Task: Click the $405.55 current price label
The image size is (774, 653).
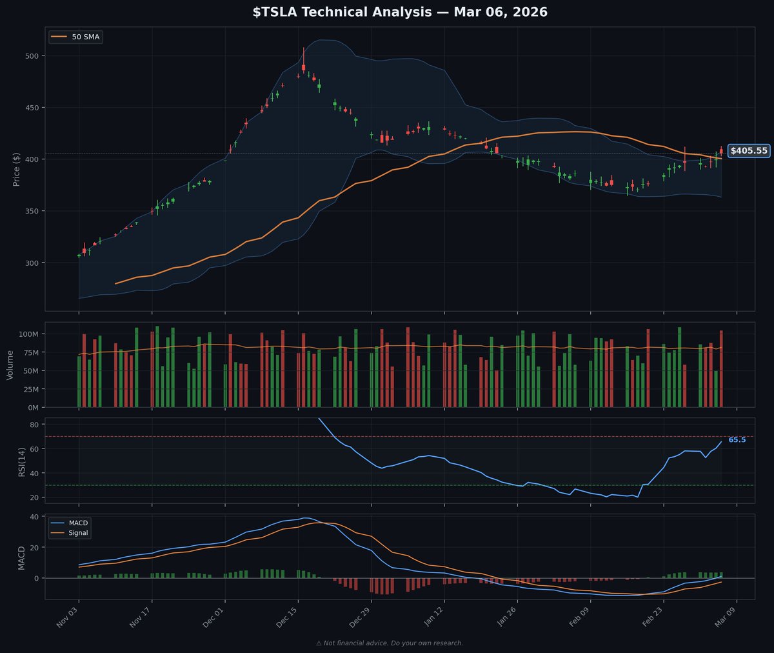Action: coord(749,151)
